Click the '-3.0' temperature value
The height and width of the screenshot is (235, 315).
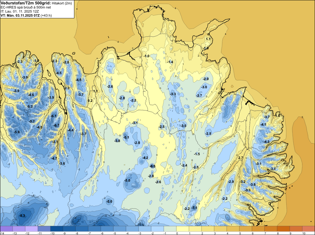pos(204,87)
